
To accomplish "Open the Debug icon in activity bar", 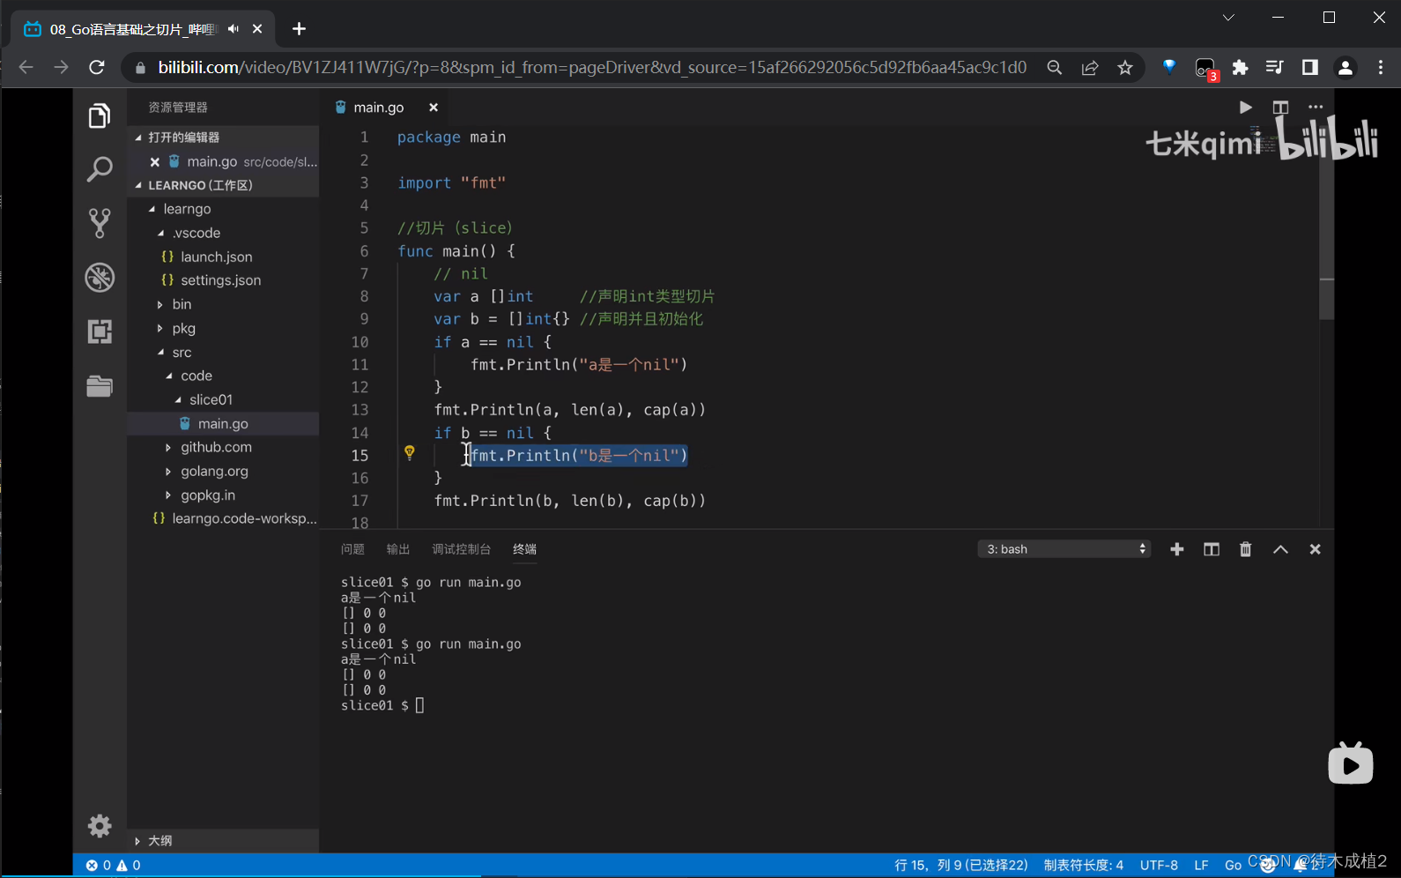I will click(x=100, y=278).
